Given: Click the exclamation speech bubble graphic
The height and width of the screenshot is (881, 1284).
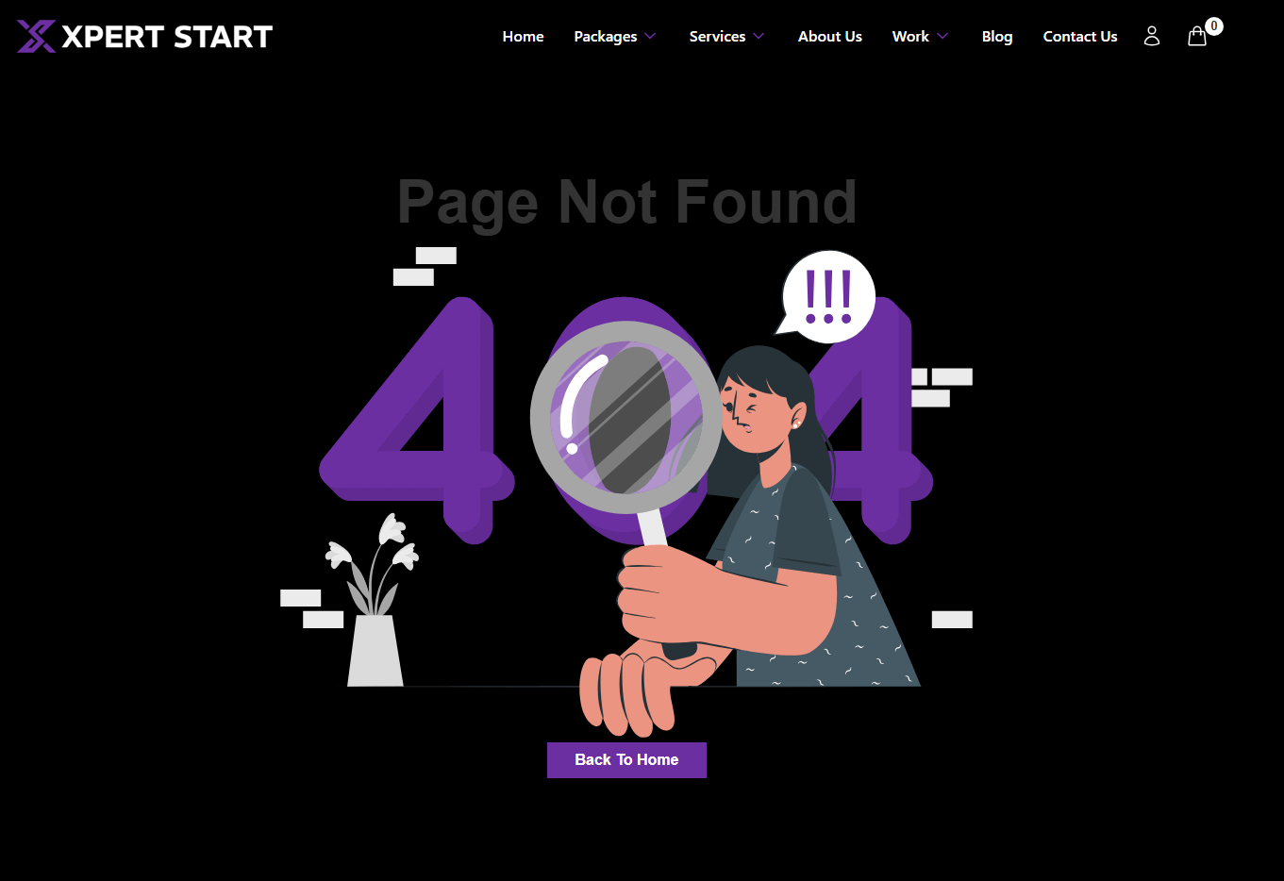Looking at the screenshot, I should click(826, 295).
